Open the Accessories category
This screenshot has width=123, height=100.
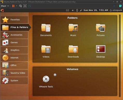point(14,35)
